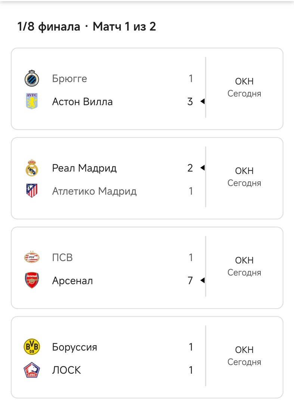294x403 pixels.
Task: Open Реал Мадрид team name
Action: 84,168
